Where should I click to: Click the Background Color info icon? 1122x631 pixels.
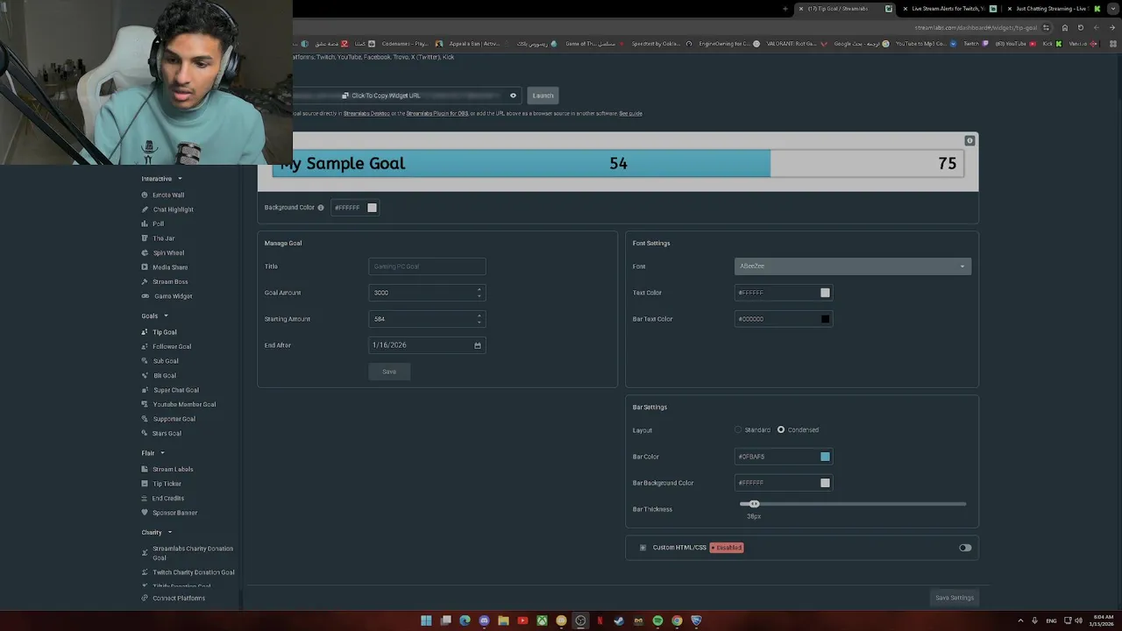[321, 208]
